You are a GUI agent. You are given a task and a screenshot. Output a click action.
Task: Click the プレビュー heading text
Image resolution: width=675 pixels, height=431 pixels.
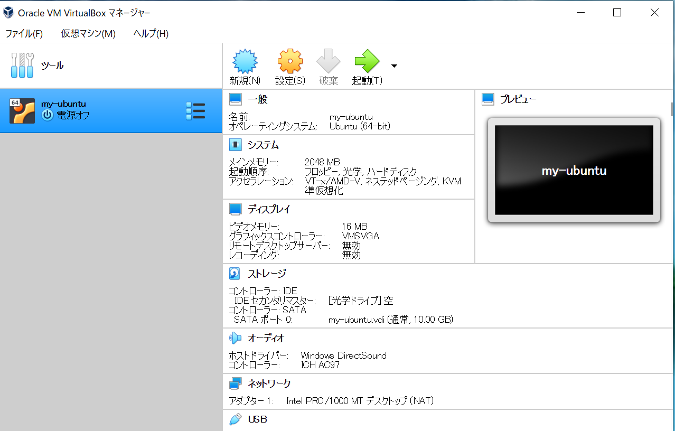coord(518,99)
